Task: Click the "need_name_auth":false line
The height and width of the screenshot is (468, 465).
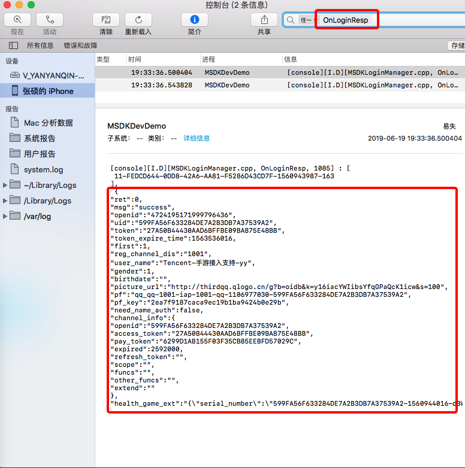Action: 157,310
